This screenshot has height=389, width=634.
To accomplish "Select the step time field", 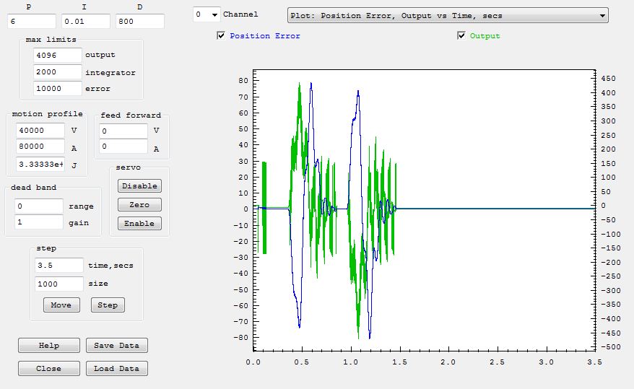I will click(59, 265).
